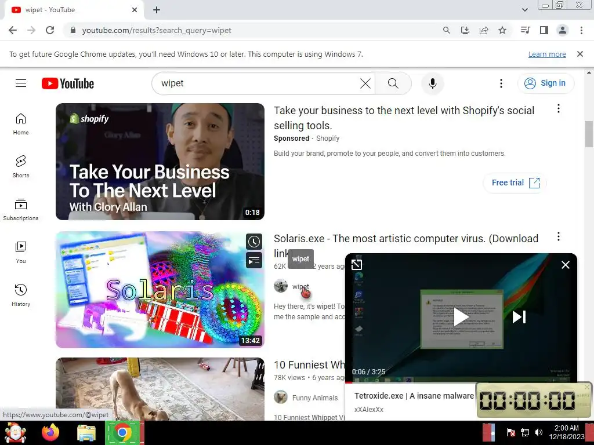594x445 pixels.
Task: Skip to next video in miniplayer
Action: click(x=519, y=317)
